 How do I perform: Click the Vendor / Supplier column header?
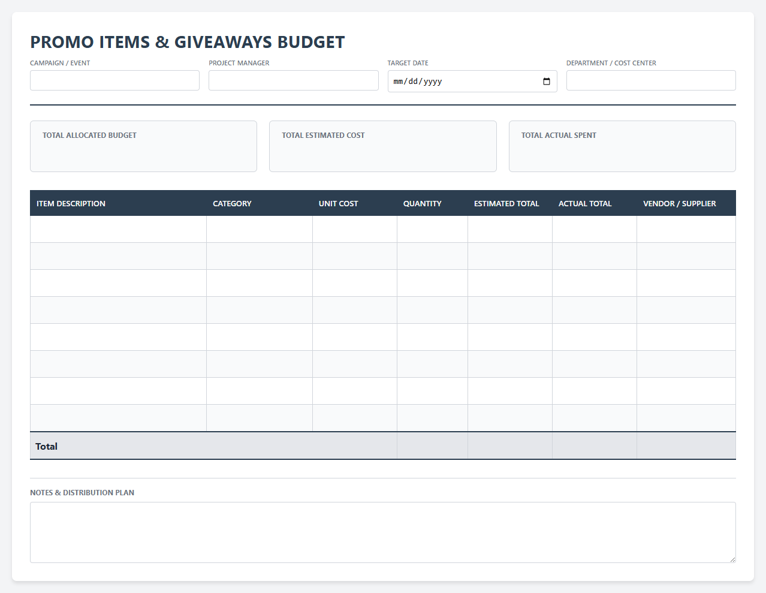(686, 203)
